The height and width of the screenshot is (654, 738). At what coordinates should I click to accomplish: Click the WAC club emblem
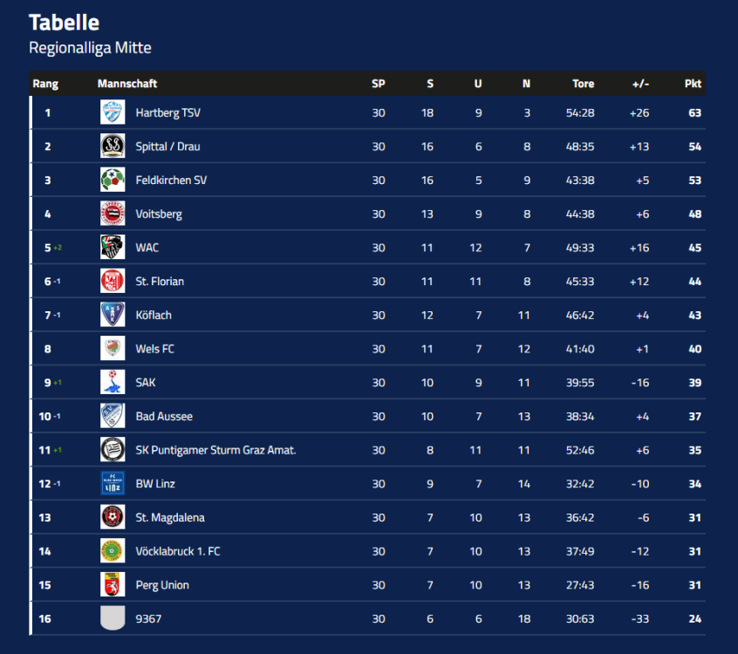coord(113,248)
